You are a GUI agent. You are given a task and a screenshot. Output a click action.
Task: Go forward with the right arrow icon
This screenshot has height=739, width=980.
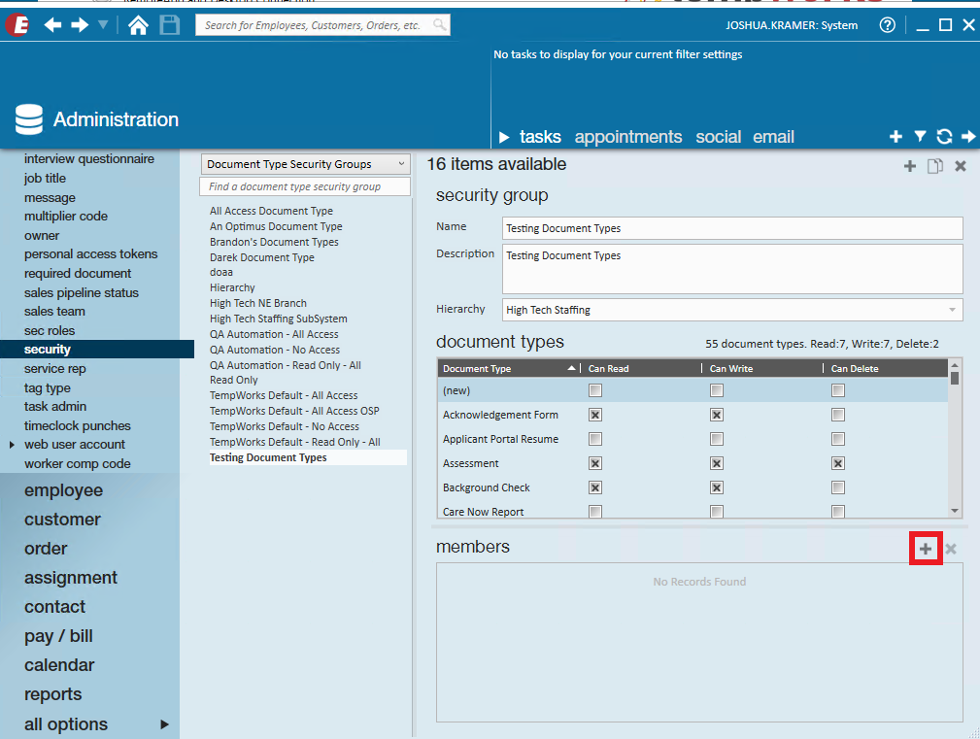[80, 25]
